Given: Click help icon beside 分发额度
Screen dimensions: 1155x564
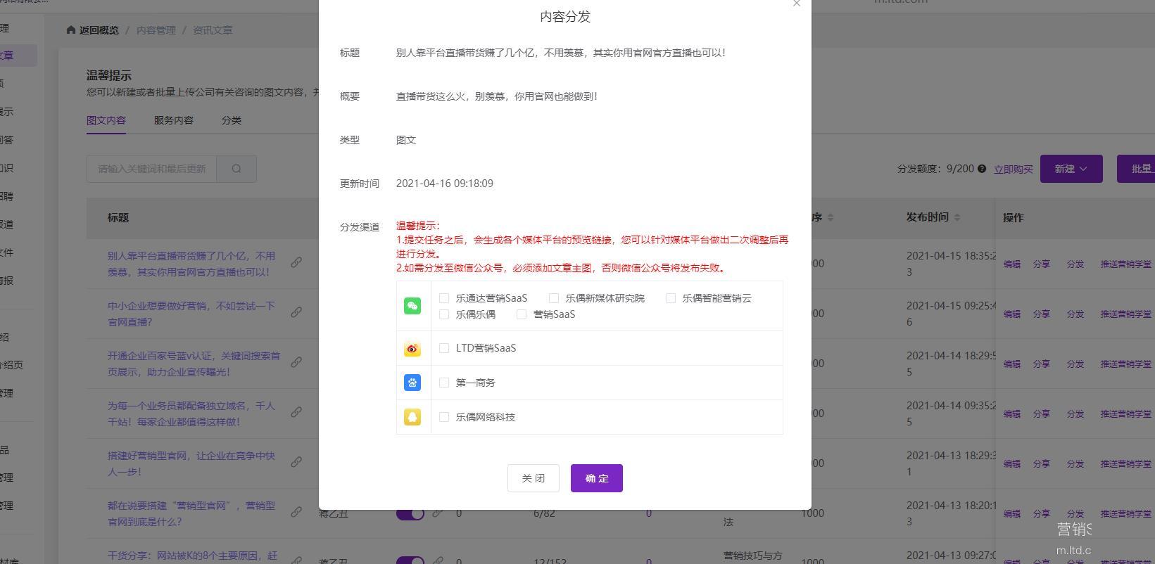Looking at the screenshot, I should pos(982,169).
